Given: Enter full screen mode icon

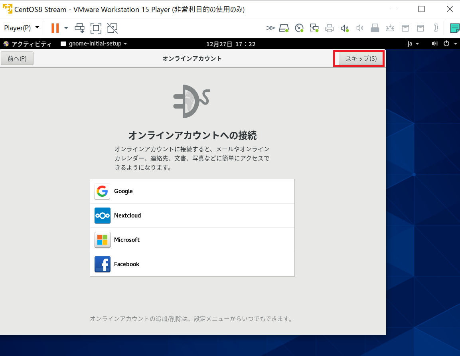Looking at the screenshot, I should (x=96, y=28).
